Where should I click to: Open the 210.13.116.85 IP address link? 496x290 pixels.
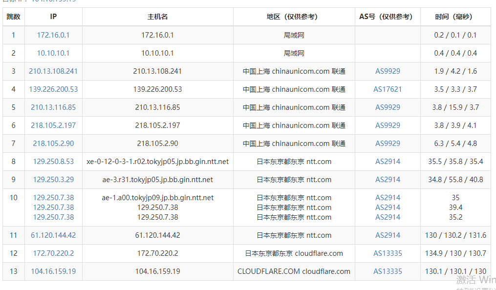pyautogui.click(x=53, y=107)
